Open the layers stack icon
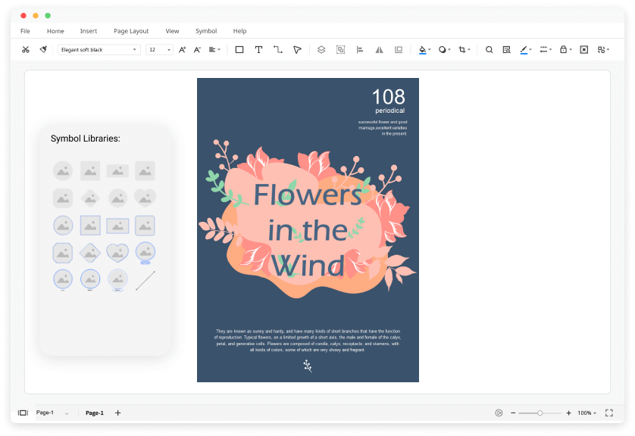Screen dimensions: 635x436 [x=321, y=50]
